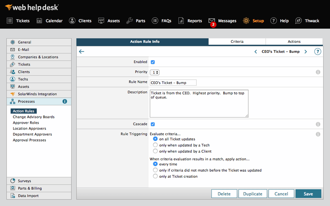Go back using the left arrow icon
This screenshot has width=330, height=206.
click(81, 52)
